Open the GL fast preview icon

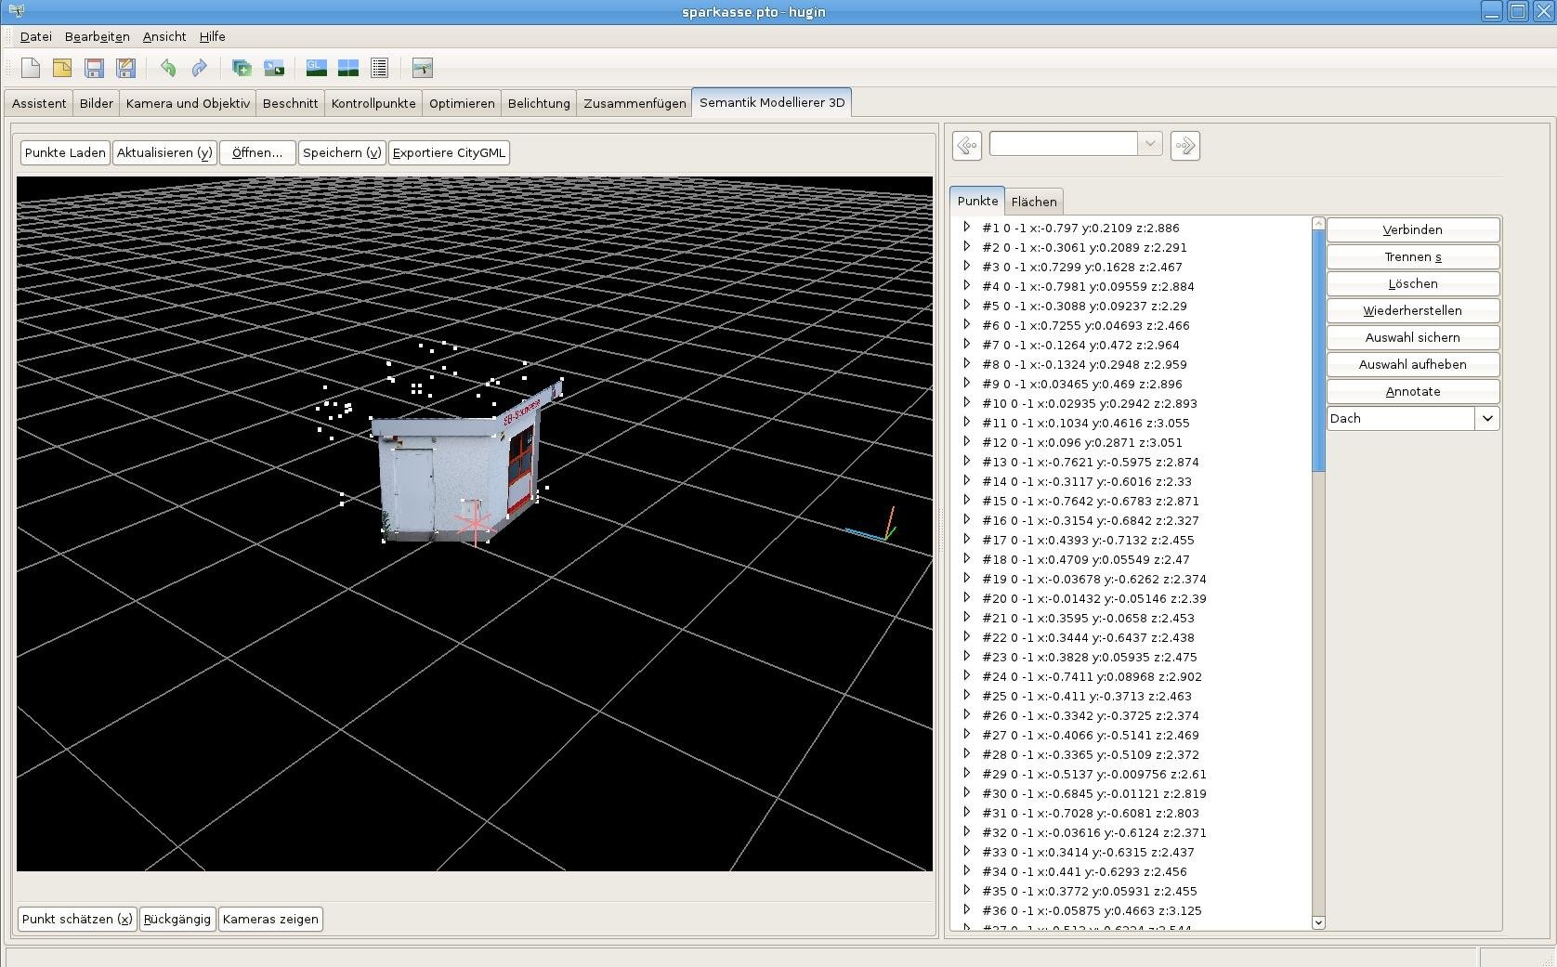pyautogui.click(x=317, y=68)
